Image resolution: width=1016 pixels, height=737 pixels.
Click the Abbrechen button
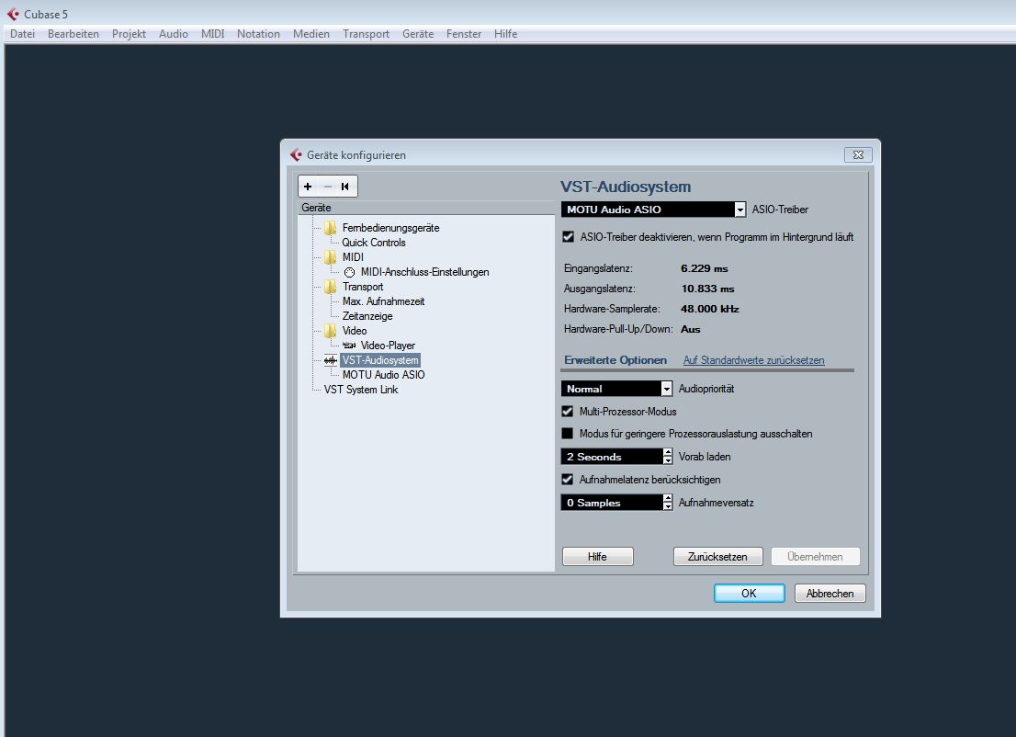pyautogui.click(x=830, y=593)
